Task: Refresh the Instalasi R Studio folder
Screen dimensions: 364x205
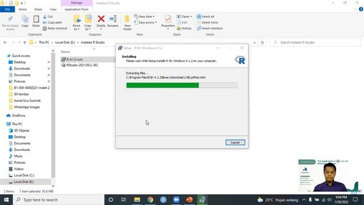Action: coord(262,43)
